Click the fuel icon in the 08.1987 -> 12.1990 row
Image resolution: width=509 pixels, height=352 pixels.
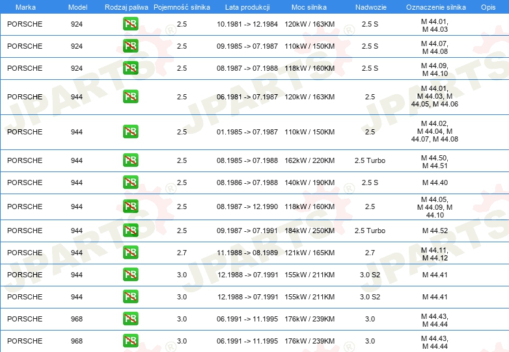click(x=130, y=207)
